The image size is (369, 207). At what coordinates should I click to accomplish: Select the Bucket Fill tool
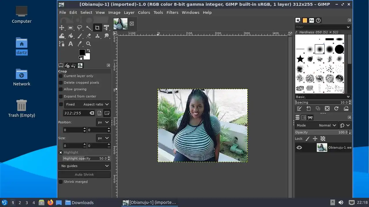click(71, 36)
